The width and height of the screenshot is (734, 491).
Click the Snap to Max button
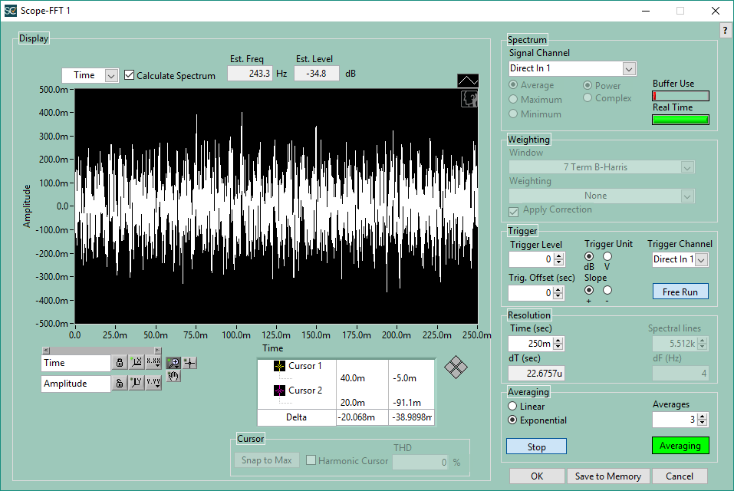266,460
